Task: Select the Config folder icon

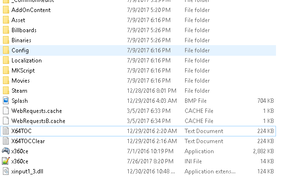Action: (x=6, y=50)
